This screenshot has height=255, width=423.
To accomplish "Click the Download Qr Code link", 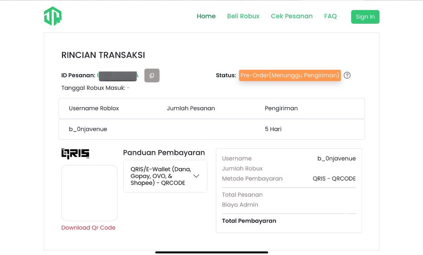I will (88, 228).
